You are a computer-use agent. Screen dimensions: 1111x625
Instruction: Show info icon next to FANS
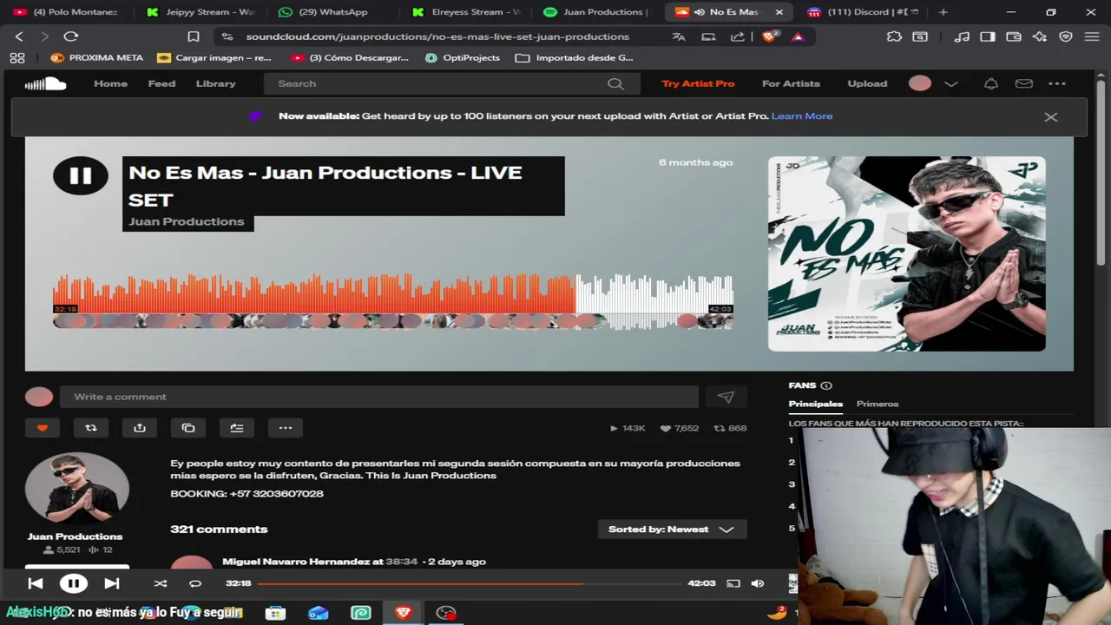point(826,385)
